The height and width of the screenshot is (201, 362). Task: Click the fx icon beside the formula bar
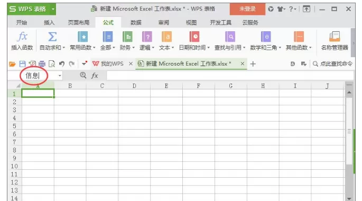tap(95, 76)
